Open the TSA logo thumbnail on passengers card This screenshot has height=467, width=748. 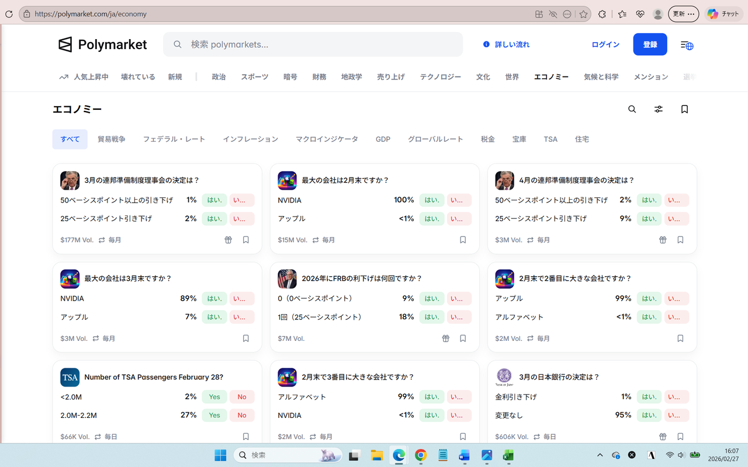[70, 377]
